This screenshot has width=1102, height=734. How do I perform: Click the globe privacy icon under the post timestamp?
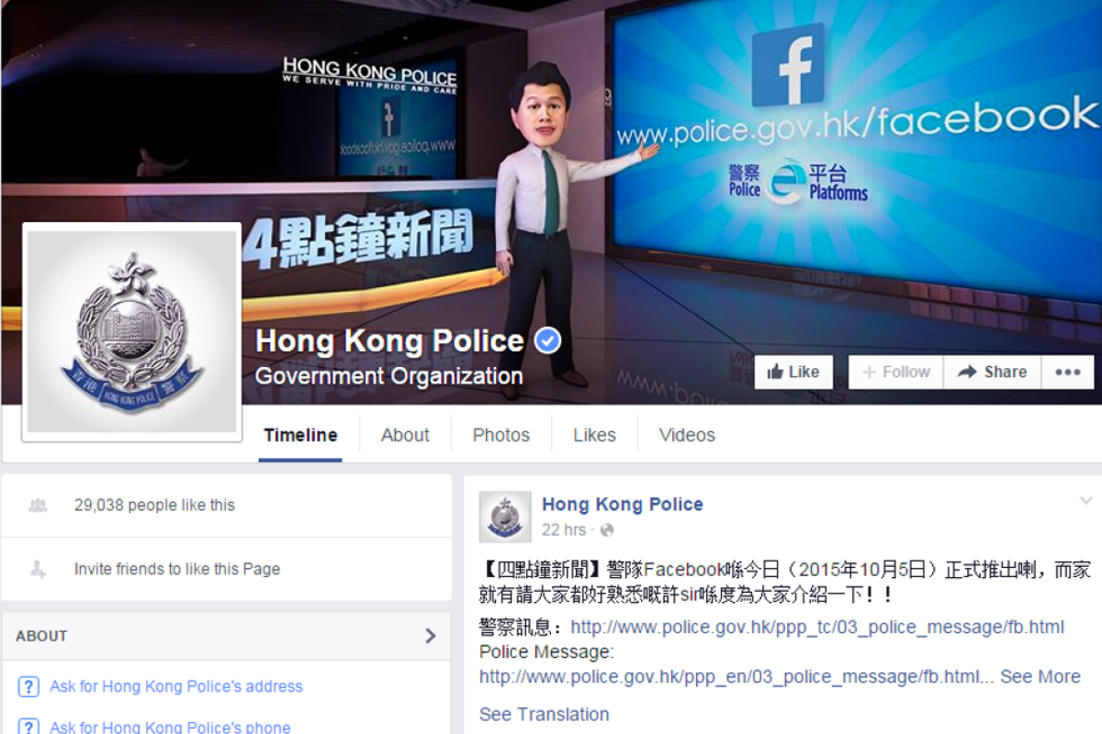pos(607,530)
